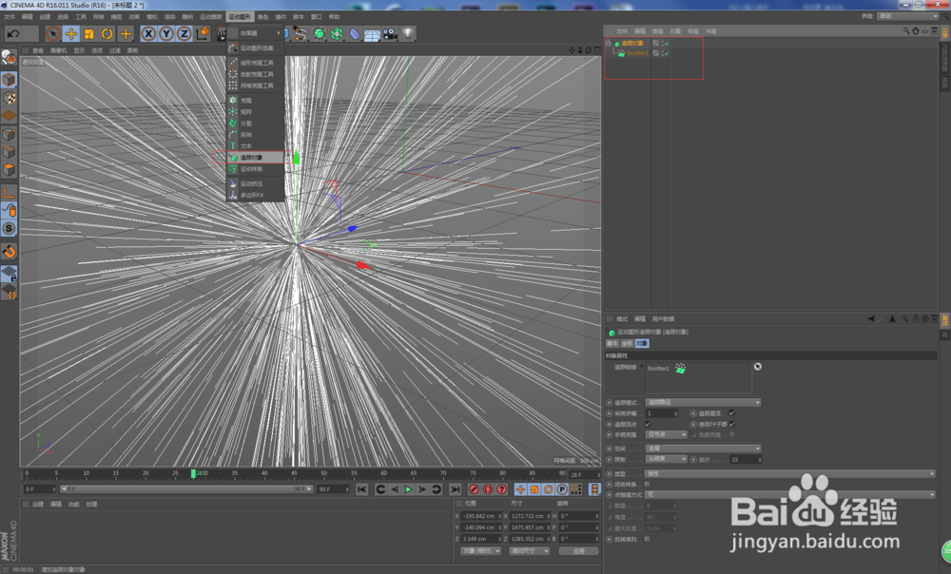Click the green subdivision cube icon
951x574 pixels.
click(319, 34)
